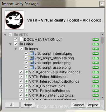
Task: Click script icon of VRTK_ObjectSetup.cs
Action: pyautogui.click(x=27, y=86)
